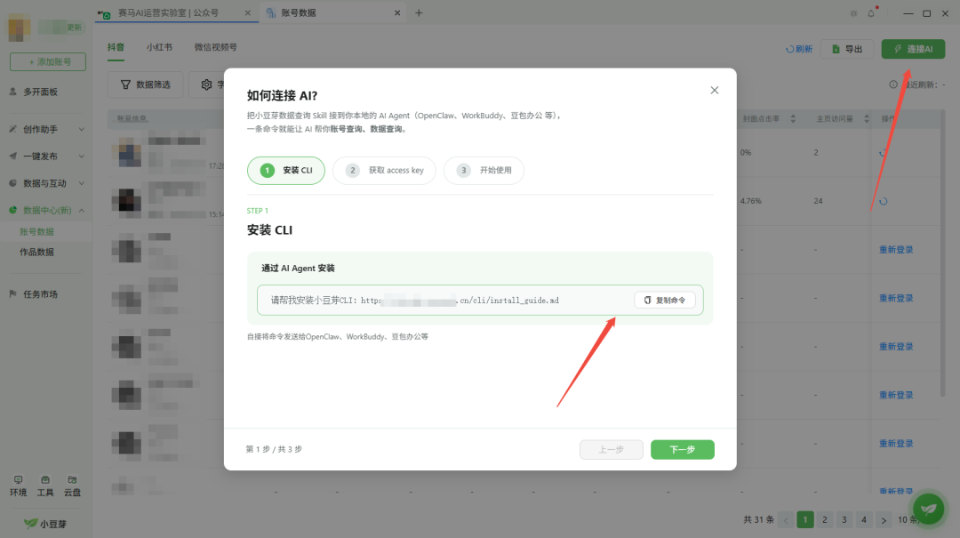Expand the 数据与互动 menu

(46, 183)
